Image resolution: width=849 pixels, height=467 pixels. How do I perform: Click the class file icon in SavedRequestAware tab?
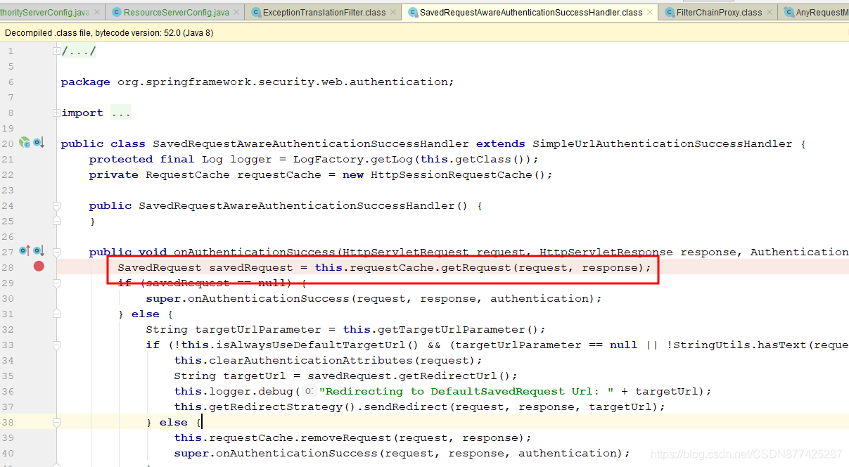(414, 12)
